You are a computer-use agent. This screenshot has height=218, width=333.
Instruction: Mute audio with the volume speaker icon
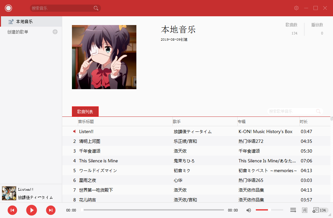click(248, 210)
